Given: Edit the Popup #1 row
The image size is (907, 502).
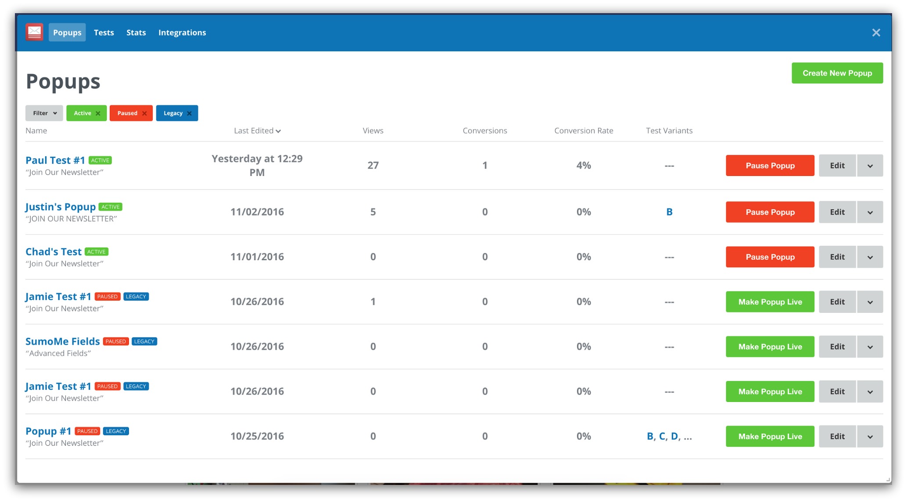Looking at the screenshot, I should (837, 437).
